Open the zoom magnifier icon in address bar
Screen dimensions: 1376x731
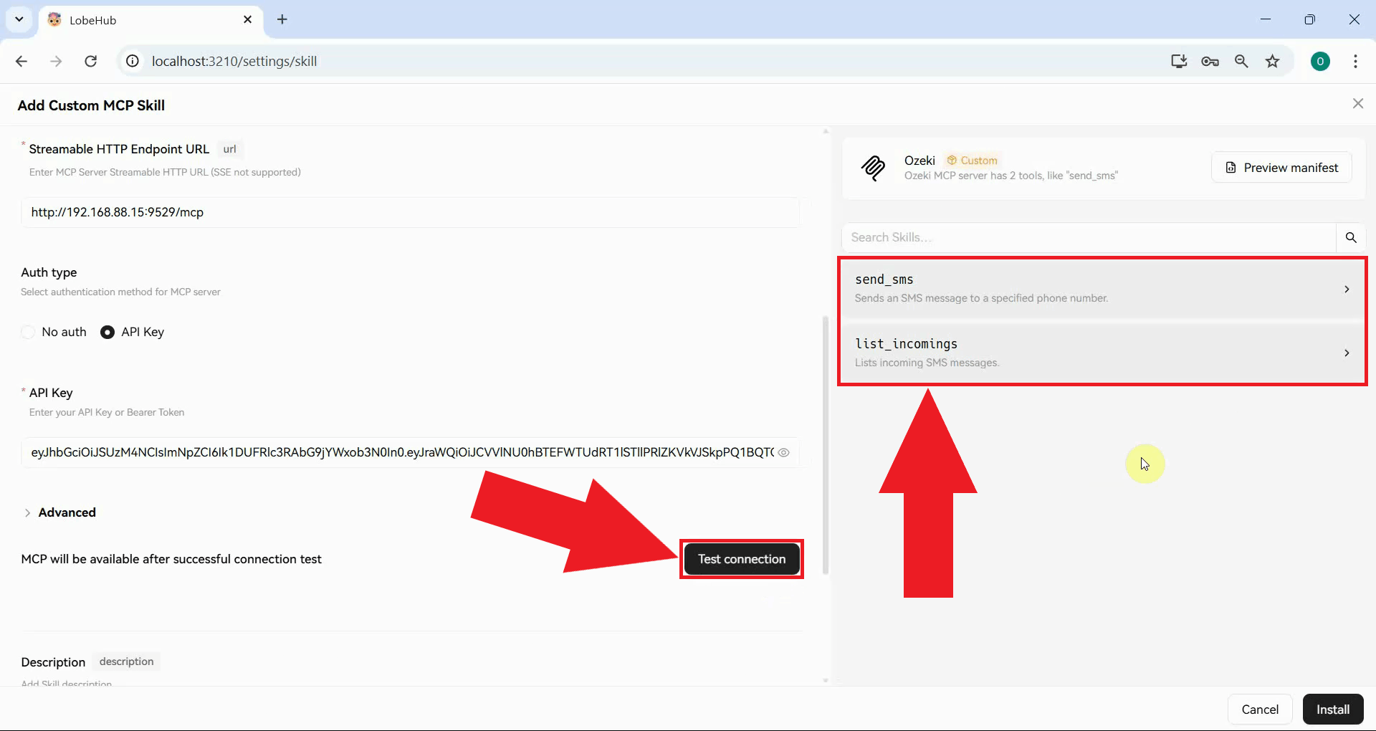pyautogui.click(x=1241, y=62)
